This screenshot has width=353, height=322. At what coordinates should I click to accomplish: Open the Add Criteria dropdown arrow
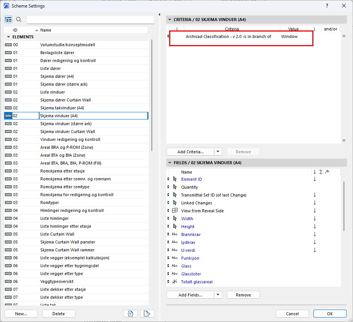(218, 152)
